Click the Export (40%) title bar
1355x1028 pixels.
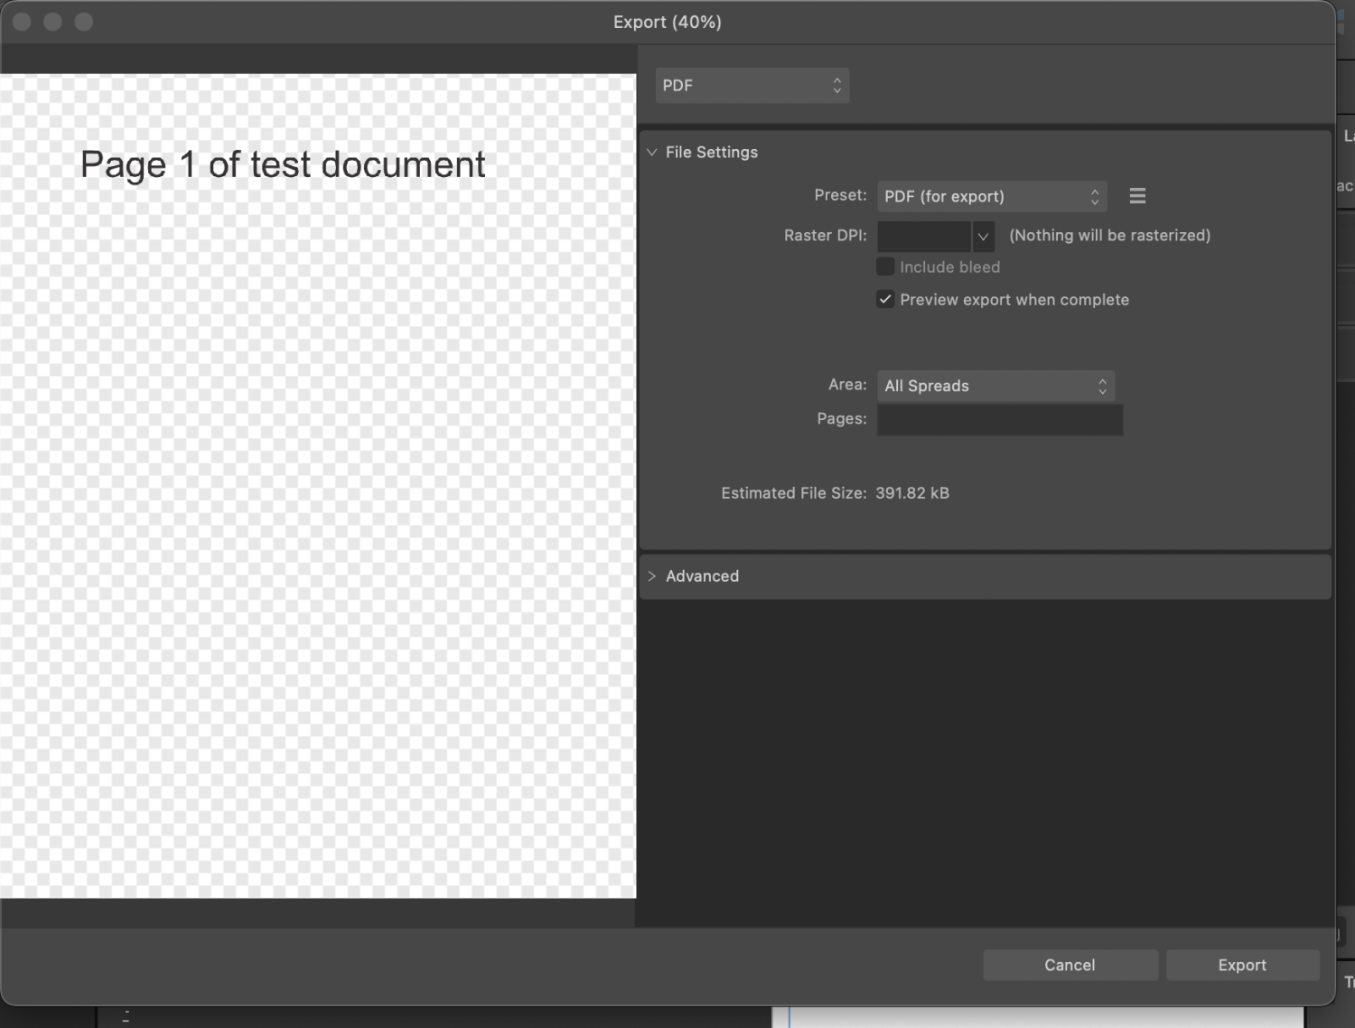coord(668,22)
